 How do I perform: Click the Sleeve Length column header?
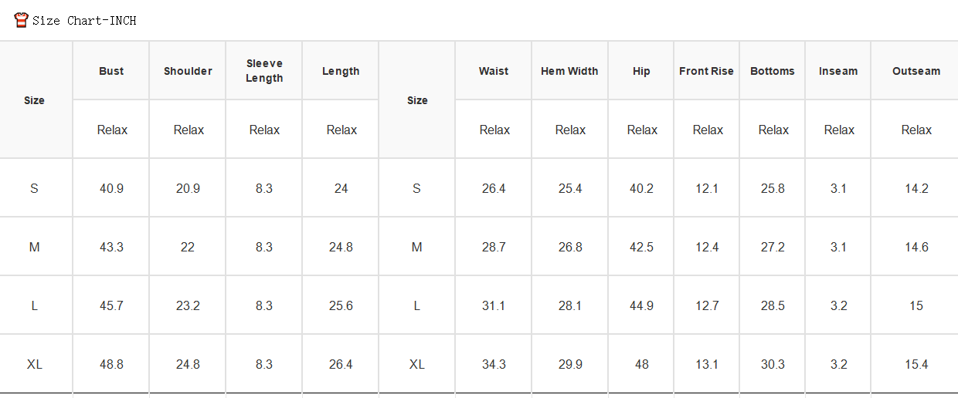[264, 71]
